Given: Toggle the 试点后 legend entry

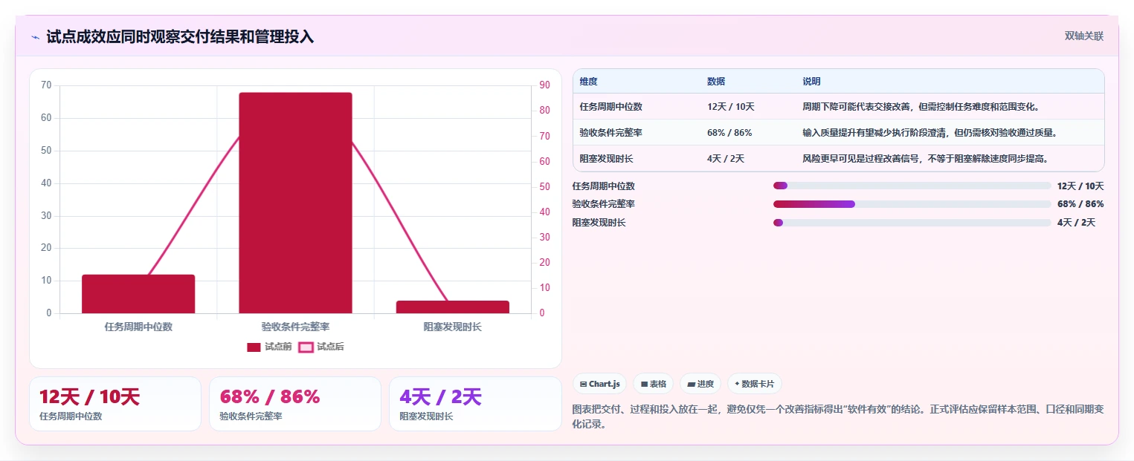Looking at the screenshot, I should 321,347.
